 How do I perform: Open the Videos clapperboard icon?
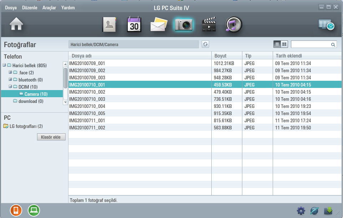click(209, 25)
